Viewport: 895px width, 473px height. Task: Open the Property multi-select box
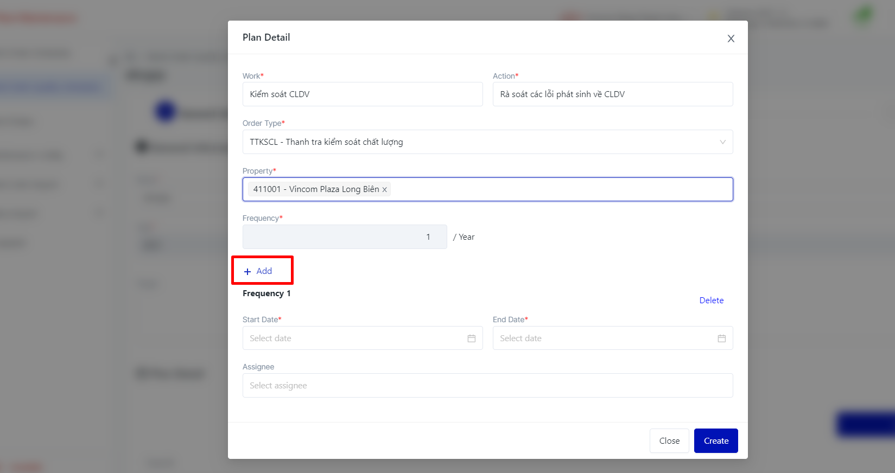(559, 189)
